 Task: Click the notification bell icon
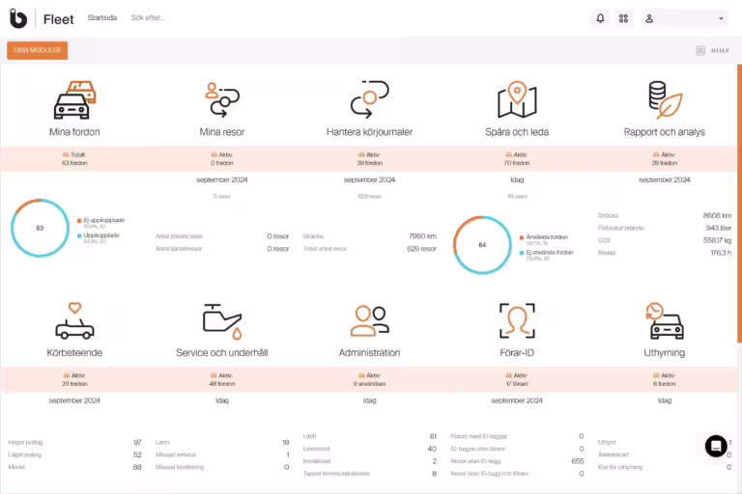tap(600, 18)
